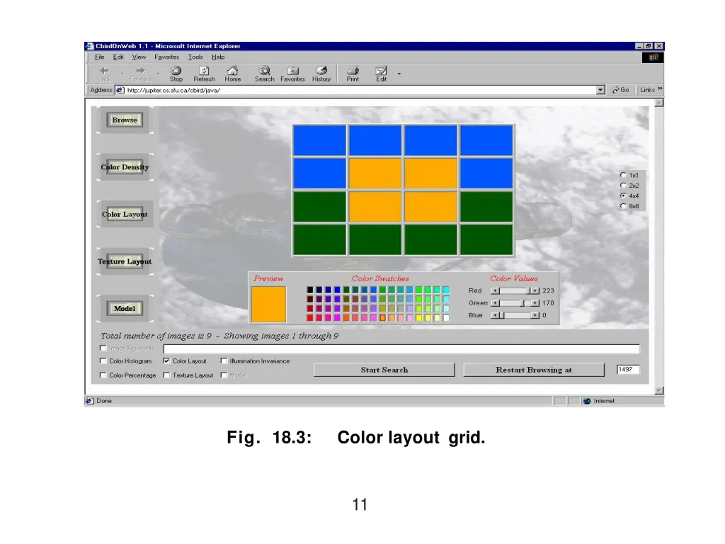
Task: Open dropdown arrow beside Edit toolbar button
Action: (x=399, y=74)
